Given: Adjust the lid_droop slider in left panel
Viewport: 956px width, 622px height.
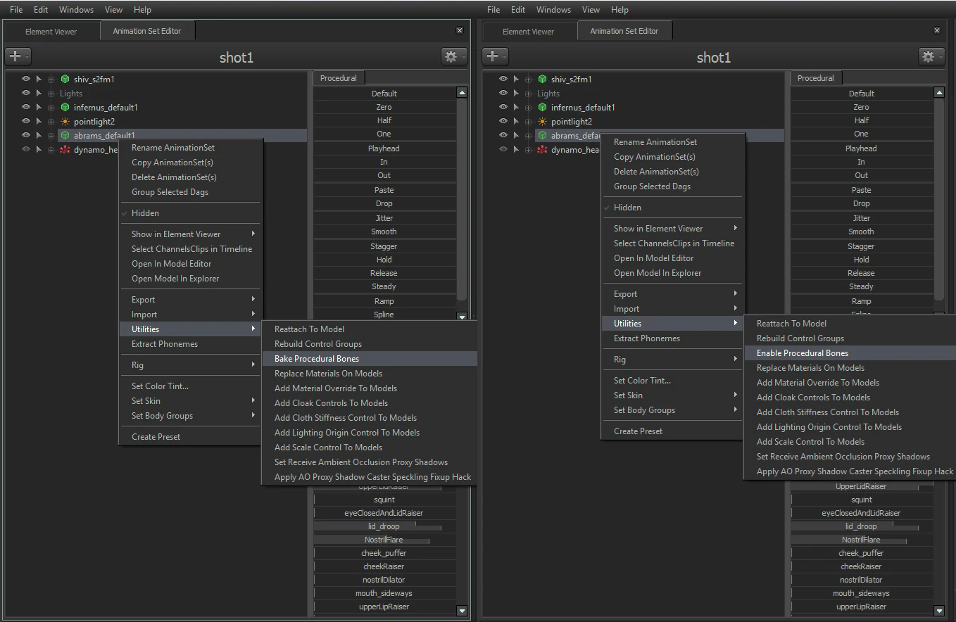Looking at the screenshot, I should [x=384, y=526].
